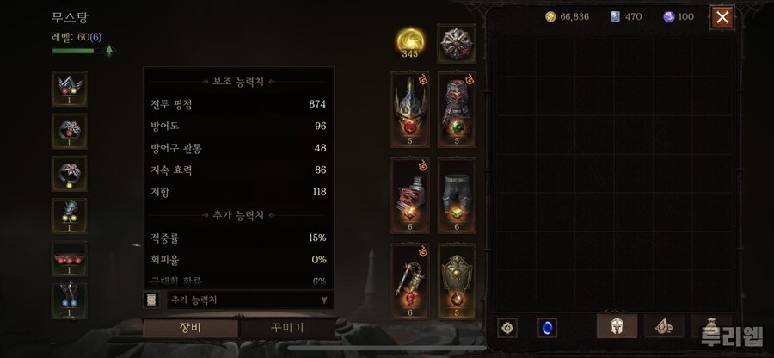774x358 pixels.
Task: Open the stats scroll icon beside dropdown
Action: [151, 299]
